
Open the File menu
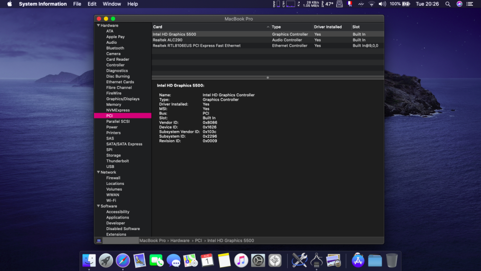[x=77, y=4]
